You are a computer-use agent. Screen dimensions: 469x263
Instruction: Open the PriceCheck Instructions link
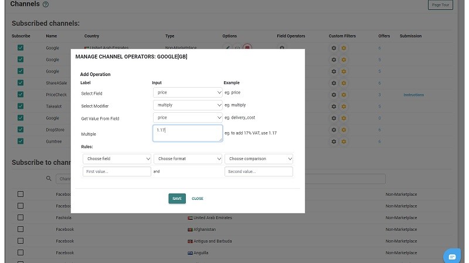point(414,95)
